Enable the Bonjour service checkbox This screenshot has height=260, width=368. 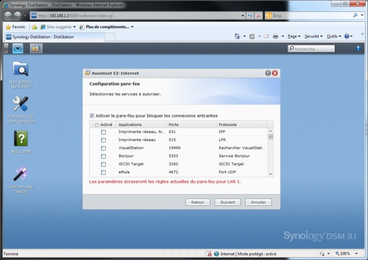coord(103,156)
